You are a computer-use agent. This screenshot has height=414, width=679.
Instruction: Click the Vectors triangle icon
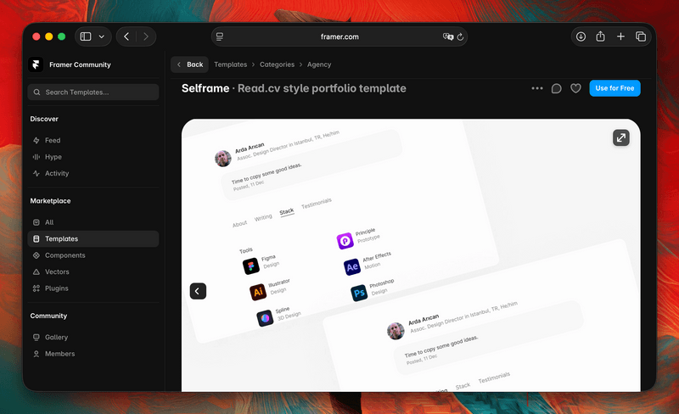[36, 271]
